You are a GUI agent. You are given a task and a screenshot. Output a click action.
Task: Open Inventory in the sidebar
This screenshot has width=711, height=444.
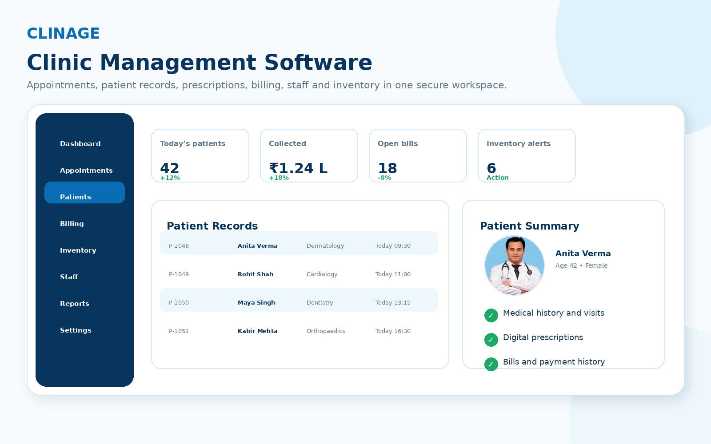click(78, 250)
